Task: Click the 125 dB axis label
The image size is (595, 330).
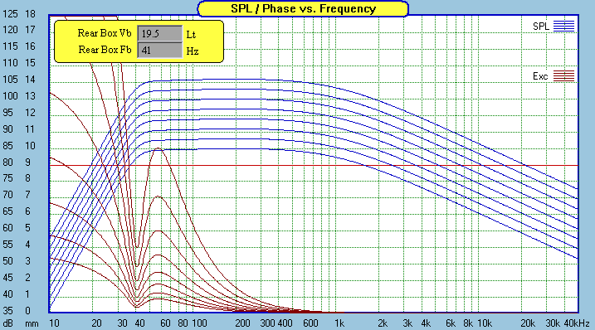Action: coord(10,14)
